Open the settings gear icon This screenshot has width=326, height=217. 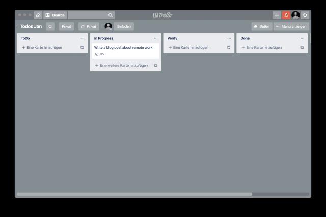305,15
